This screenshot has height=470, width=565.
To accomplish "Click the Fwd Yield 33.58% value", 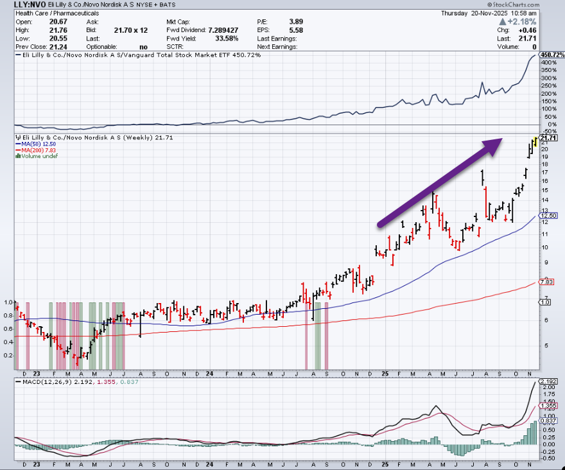I will pos(226,38).
